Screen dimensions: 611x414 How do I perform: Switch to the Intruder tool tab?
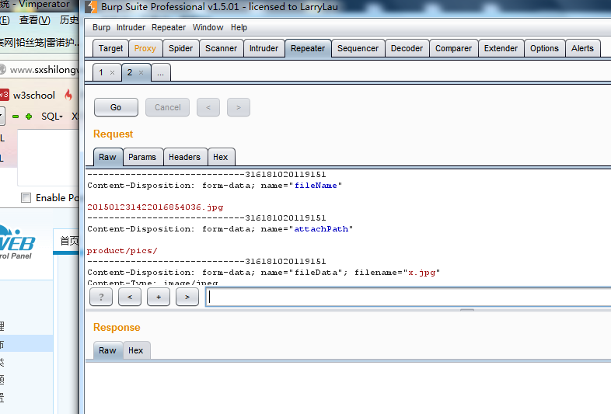coord(264,48)
